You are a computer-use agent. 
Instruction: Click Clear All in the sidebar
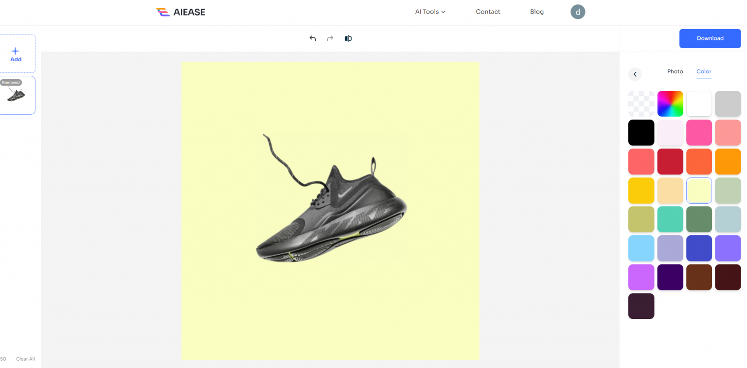click(x=25, y=359)
